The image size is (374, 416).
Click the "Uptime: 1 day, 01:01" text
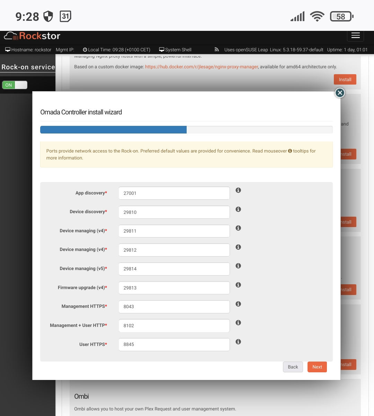pos(347,50)
